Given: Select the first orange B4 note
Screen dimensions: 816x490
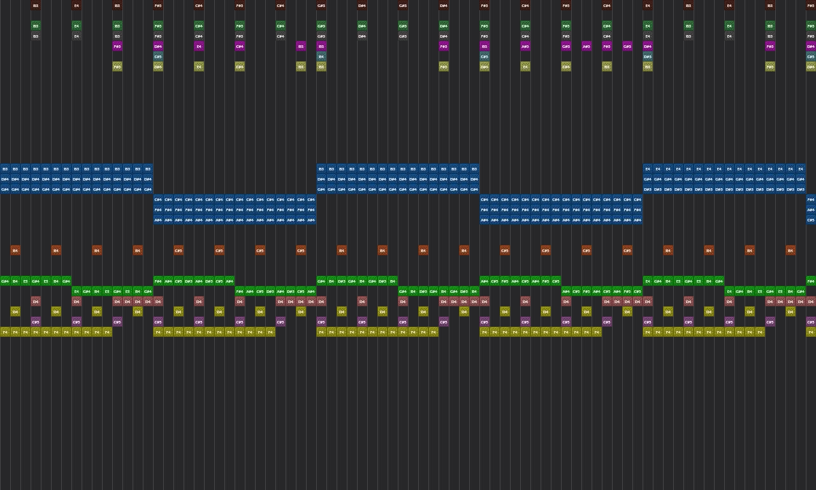Looking at the screenshot, I should click(15, 250).
